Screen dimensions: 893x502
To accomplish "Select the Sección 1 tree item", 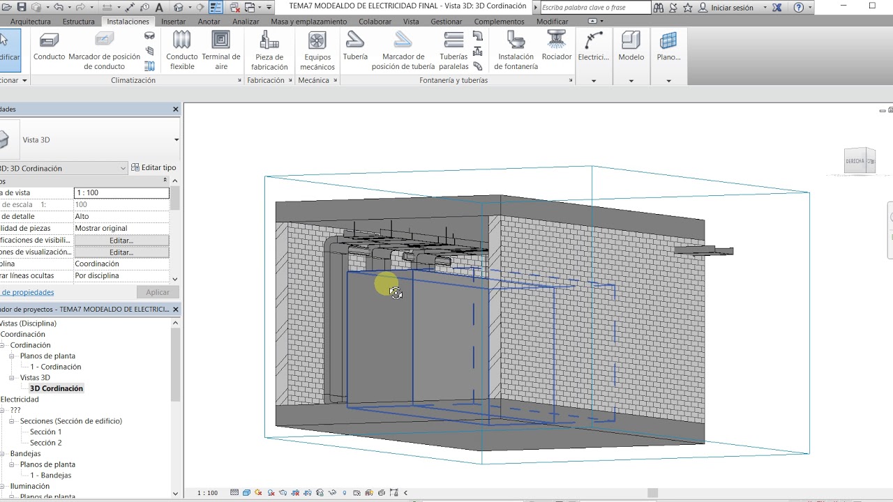I will click(x=46, y=432).
